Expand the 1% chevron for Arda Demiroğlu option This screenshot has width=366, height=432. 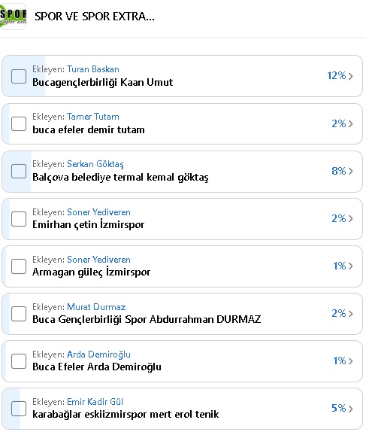click(350, 361)
